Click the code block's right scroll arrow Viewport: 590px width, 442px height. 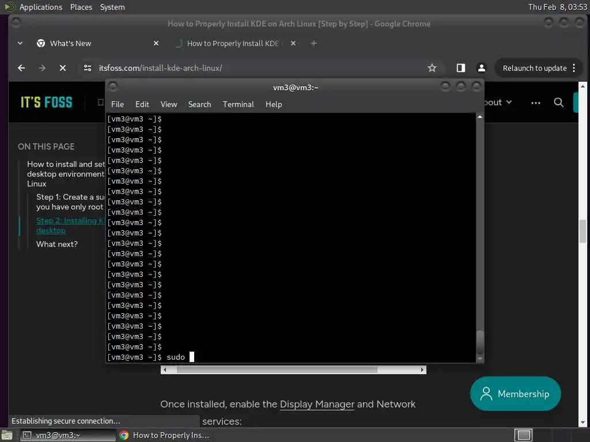pyautogui.click(x=422, y=370)
